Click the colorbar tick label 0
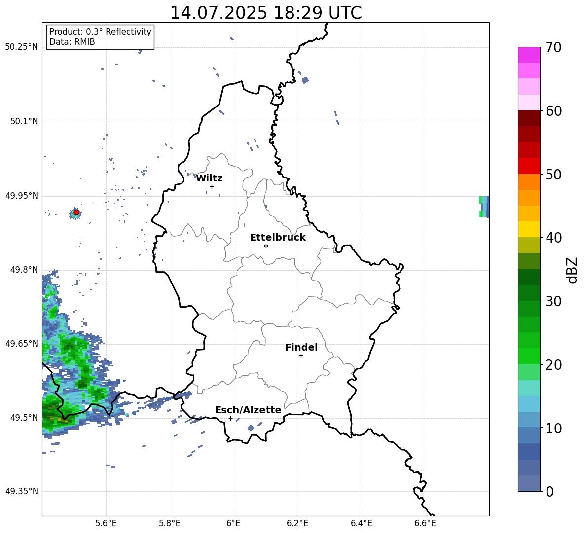The width and height of the screenshot is (584, 533). pyautogui.click(x=549, y=491)
